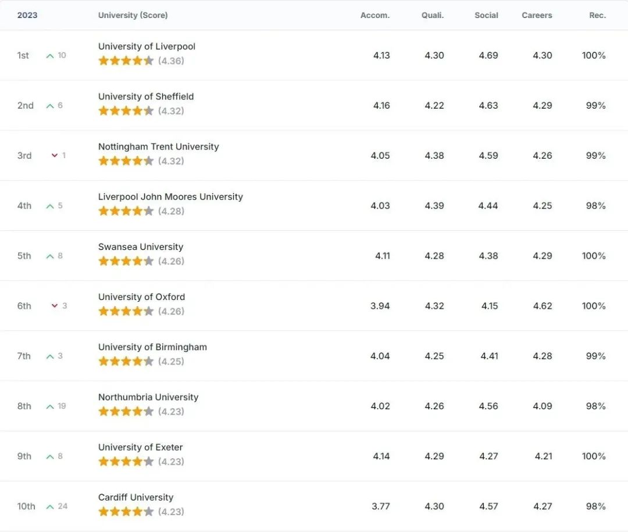Click the green up arrow beside 8th rank
This screenshot has height=532, width=628.
click(x=50, y=406)
